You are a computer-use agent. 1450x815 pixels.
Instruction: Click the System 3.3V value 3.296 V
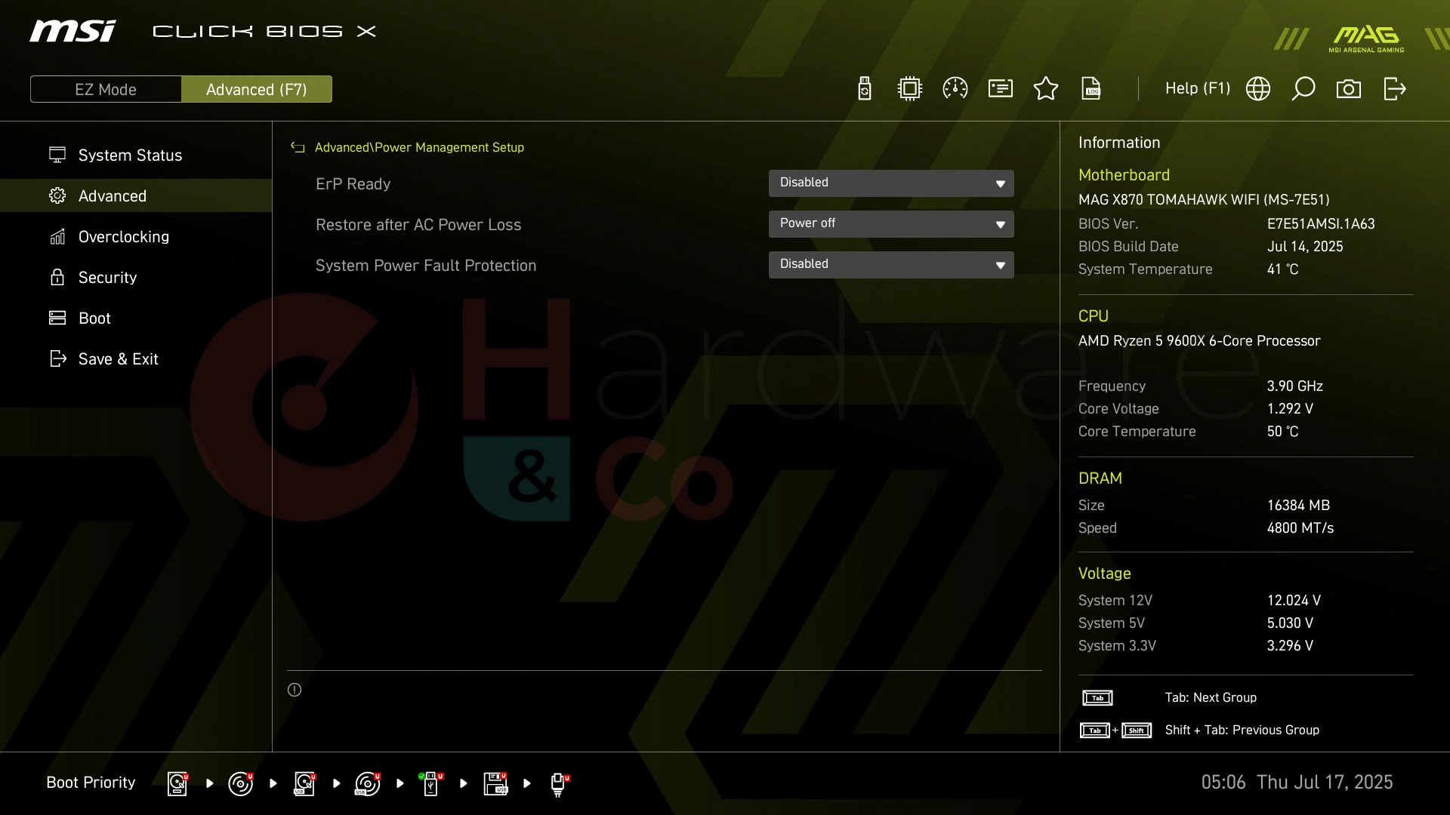click(x=1290, y=646)
